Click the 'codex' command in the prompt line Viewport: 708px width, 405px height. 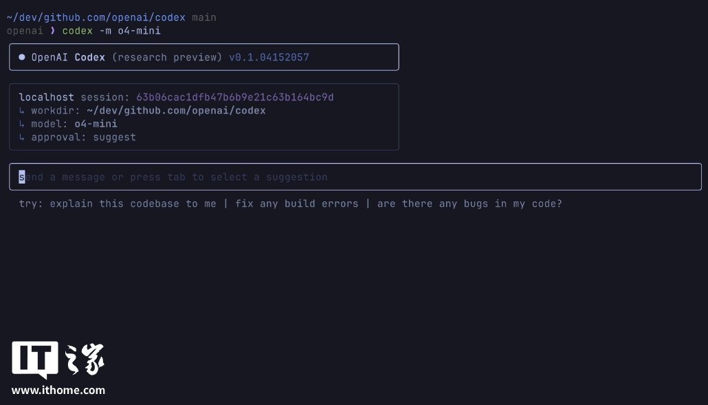click(x=77, y=31)
